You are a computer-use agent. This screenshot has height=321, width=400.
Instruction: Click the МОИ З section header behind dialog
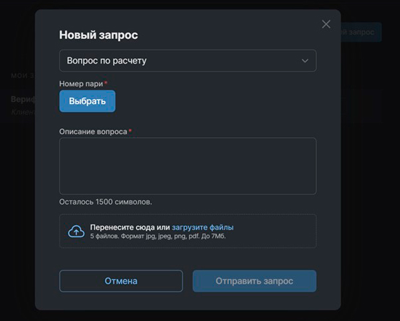(x=22, y=75)
